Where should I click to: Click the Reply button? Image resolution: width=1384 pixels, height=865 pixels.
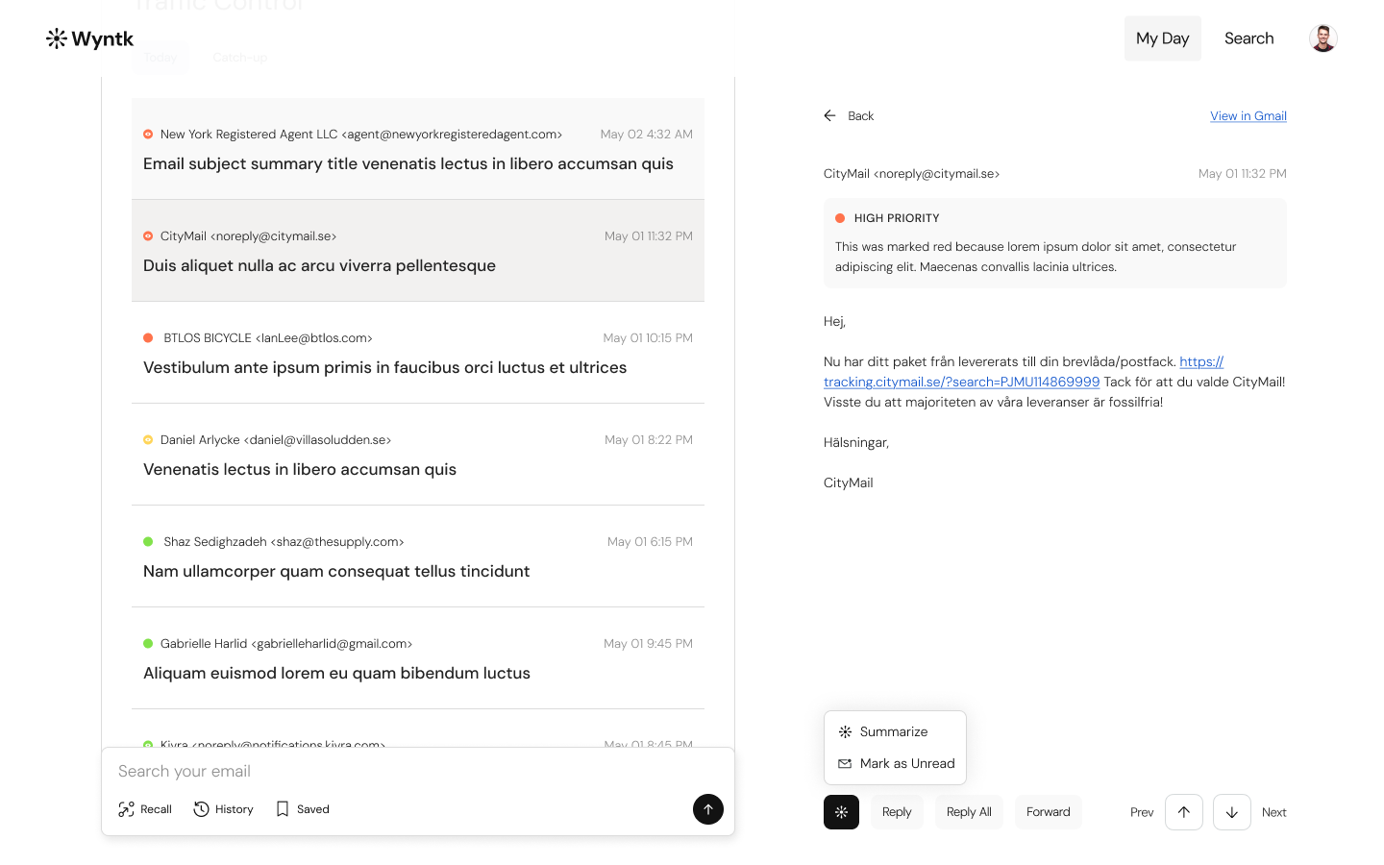tap(897, 812)
